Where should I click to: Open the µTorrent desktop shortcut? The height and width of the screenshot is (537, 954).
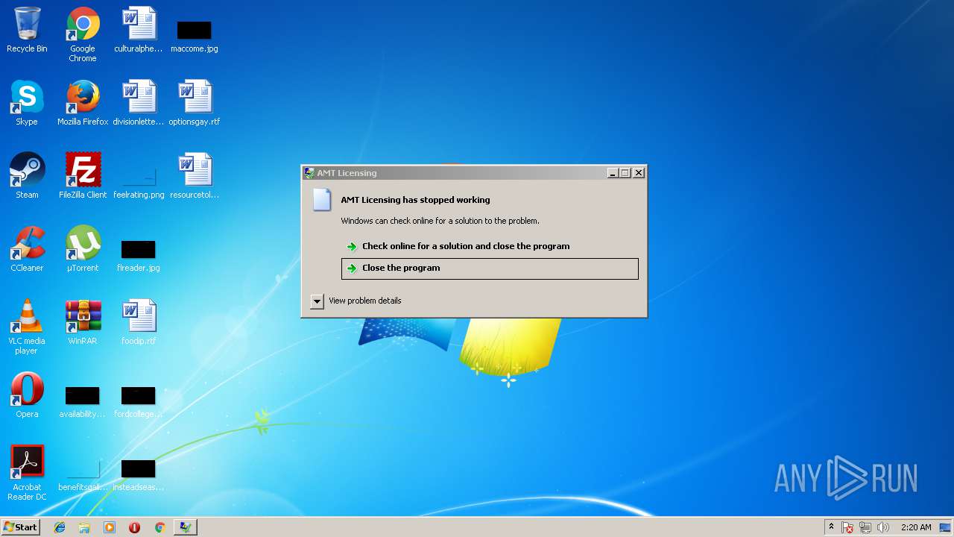coord(83,250)
